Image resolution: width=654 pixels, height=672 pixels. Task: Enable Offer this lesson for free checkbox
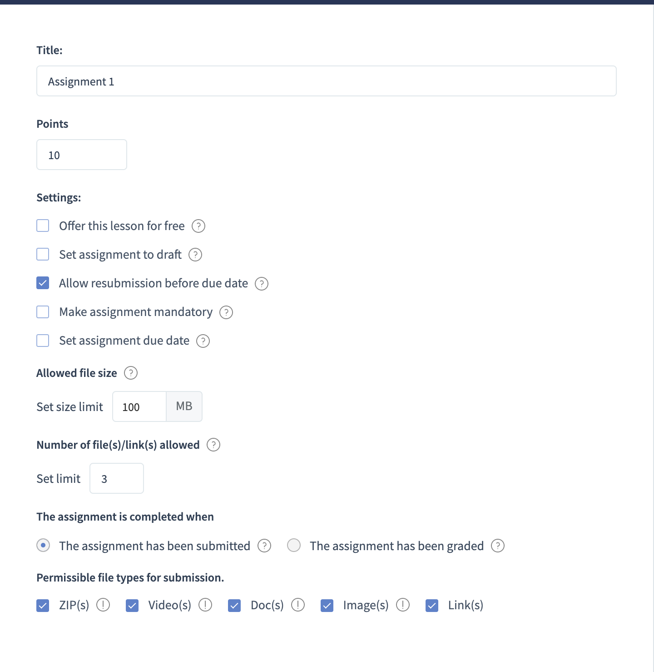(x=43, y=226)
